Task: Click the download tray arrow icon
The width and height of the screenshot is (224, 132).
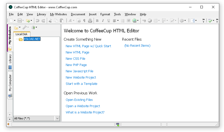Action: 90,21
